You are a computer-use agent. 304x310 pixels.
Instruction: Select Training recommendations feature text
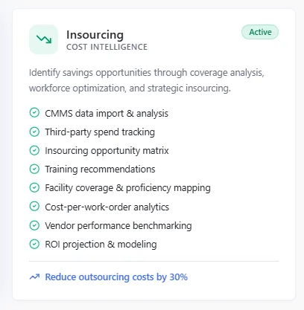(x=100, y=169)
